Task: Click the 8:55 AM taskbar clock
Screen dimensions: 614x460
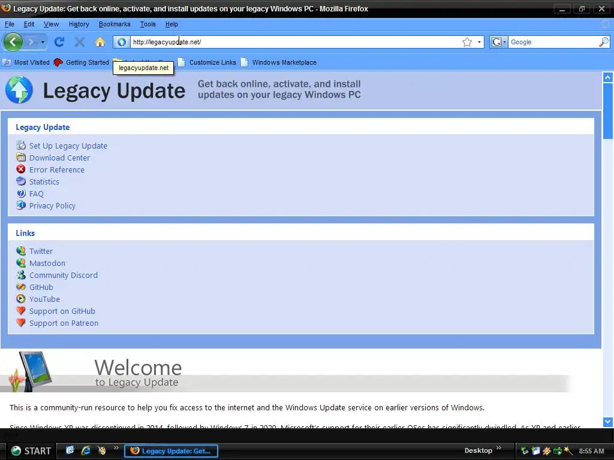Action: 591,451
